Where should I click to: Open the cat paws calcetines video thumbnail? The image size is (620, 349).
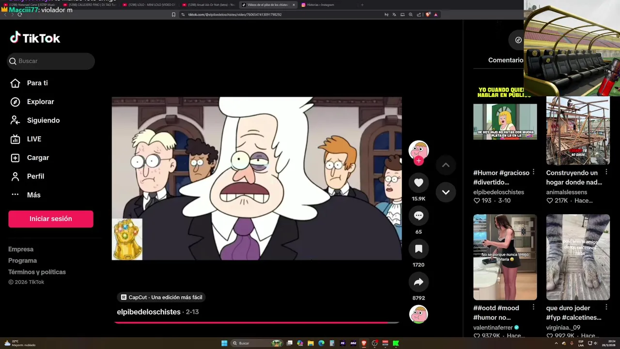pos(578,257)
